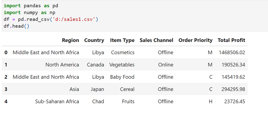
Task: Click the Total Profit column header
Action: click(232, 40)
